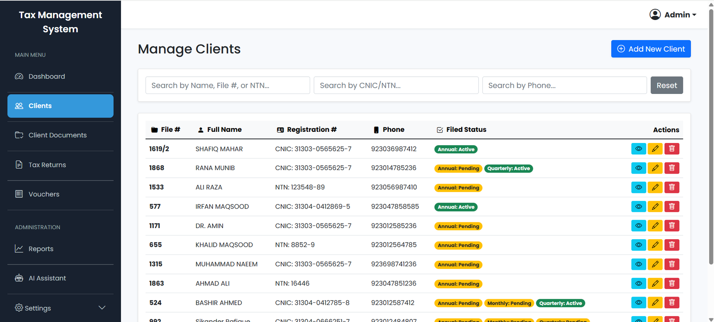The image size is (714, 322).
Task: View KHALID MAQSOOD details eye icon
Action: 639,245
